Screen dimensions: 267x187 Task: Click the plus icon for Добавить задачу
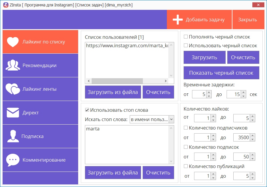pyautogui.click(x=178, y=20)
